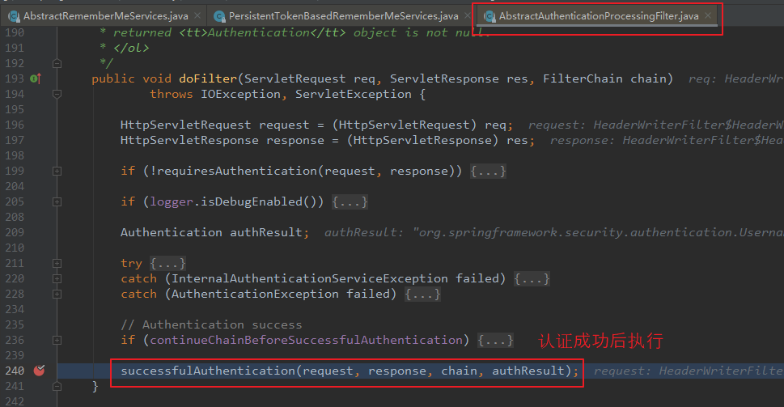Viewport: 784px width, 407px height.
Task: Expand folded {...} after AuthenticationException catch
Action: point(422,294)
